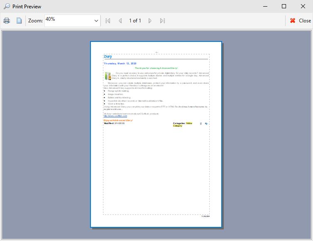The image size is (313, 241).
Task: Click the printer icon to print
Action: pos(7,21)
